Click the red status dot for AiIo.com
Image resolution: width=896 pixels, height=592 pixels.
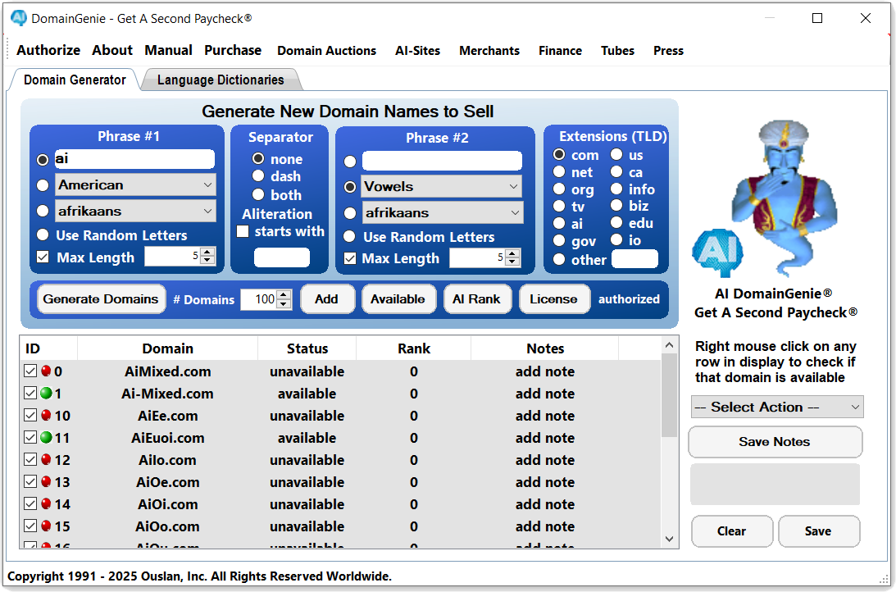point(46,459)
